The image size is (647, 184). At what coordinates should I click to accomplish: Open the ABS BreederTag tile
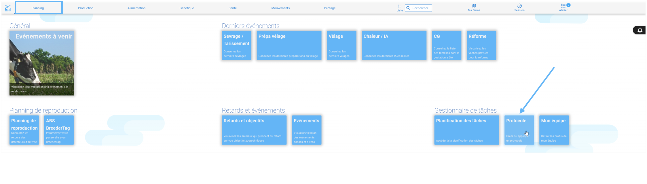coord(59,130)
